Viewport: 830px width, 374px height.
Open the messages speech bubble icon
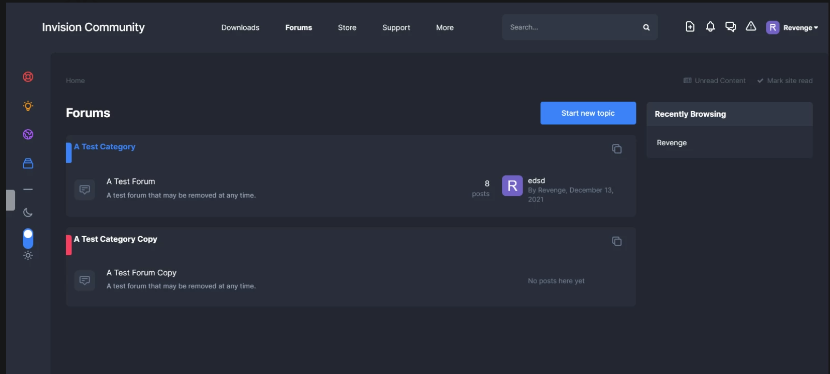pyautogui.click(x=731, y=27)
